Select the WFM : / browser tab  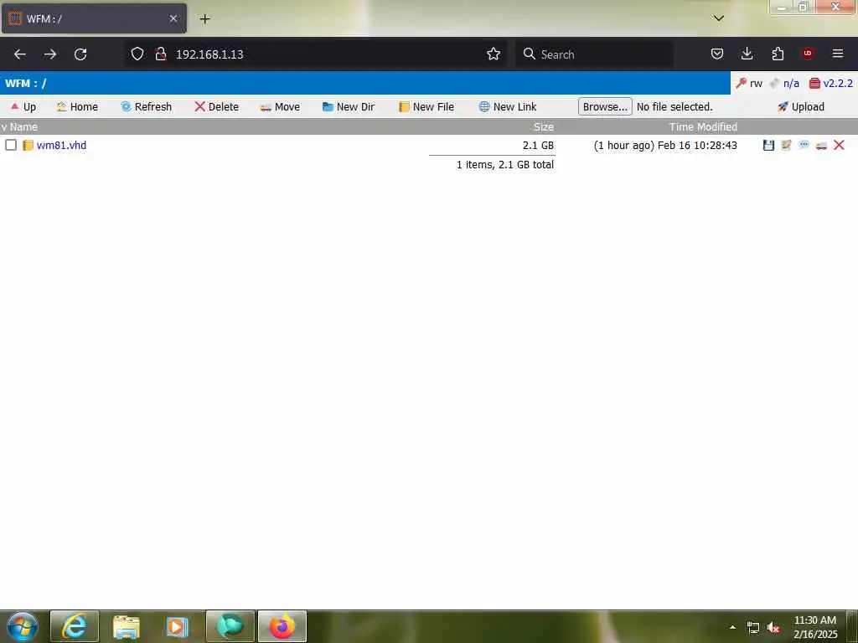[94, 18]
